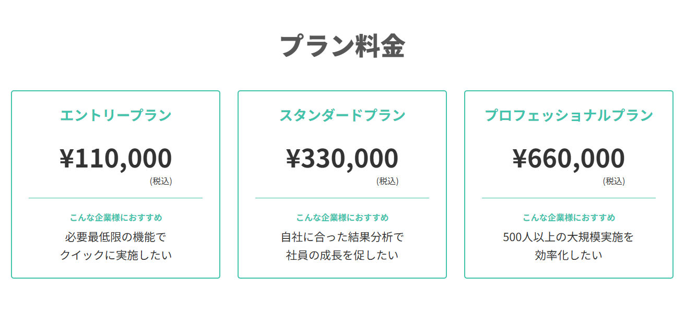
Task: Click 社員の成長を促したい text line
Action: (342, 256)
